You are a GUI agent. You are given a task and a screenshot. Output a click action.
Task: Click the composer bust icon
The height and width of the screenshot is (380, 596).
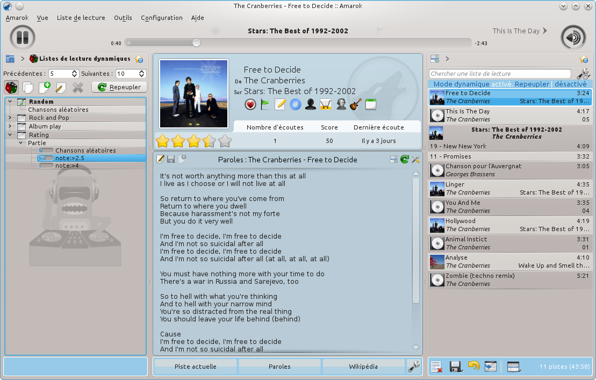tap(341, 104)
